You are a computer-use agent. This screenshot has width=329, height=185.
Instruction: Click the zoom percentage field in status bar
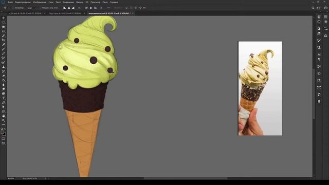[11, 178]
